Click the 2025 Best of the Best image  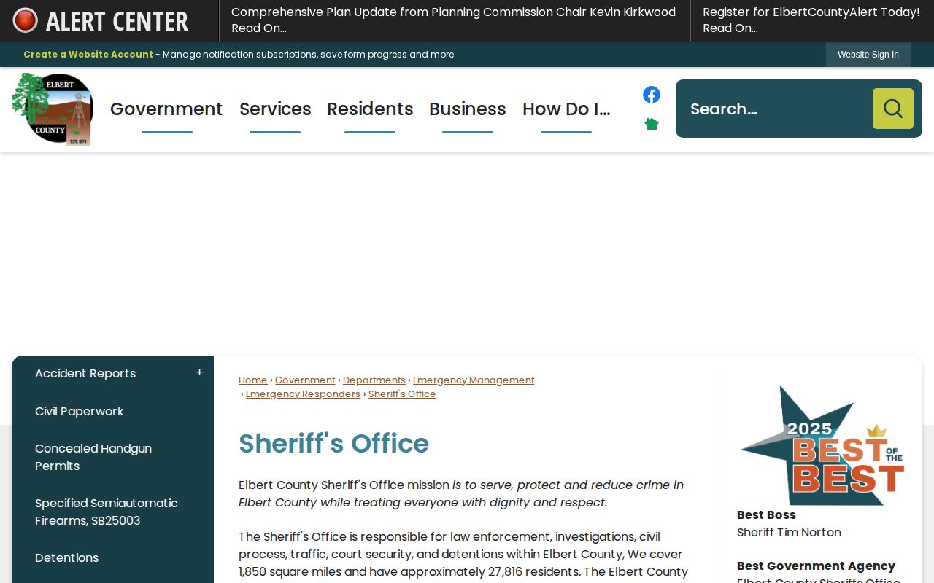pyautogui.click(x=822, y=445)
